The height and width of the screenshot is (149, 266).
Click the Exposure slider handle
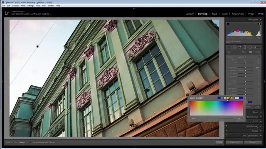(x=245, y=68)
